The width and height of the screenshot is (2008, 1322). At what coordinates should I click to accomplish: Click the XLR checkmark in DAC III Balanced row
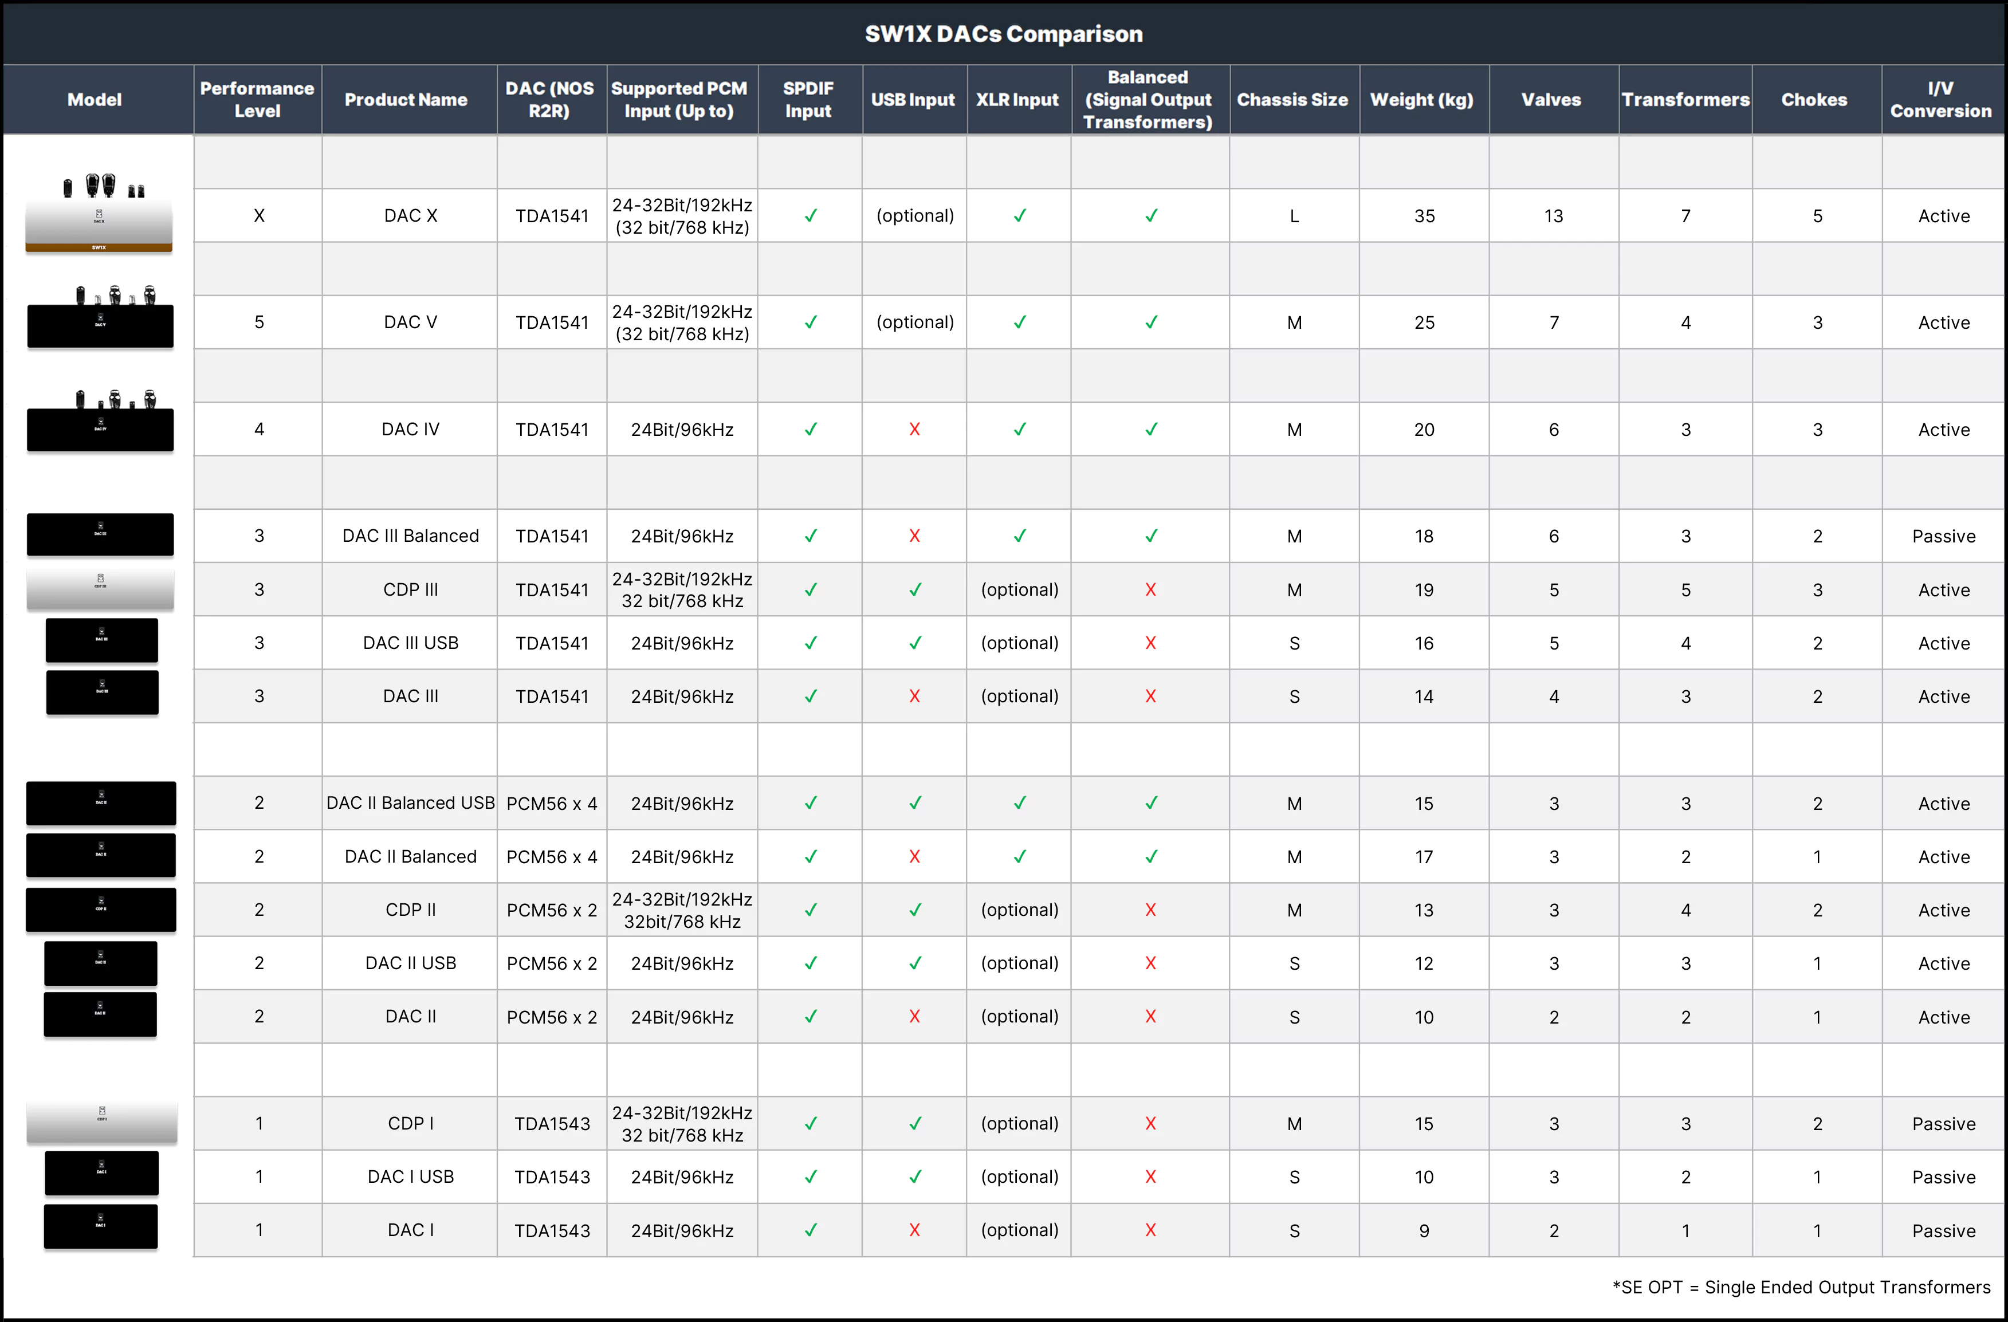[1020, 536]
